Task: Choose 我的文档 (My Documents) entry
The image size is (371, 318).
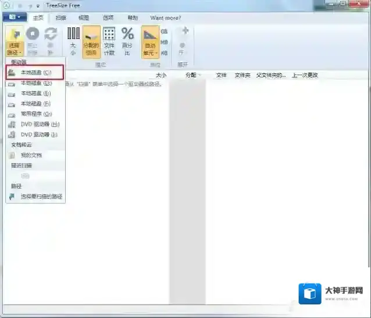Action: click(x=35, y=155)
